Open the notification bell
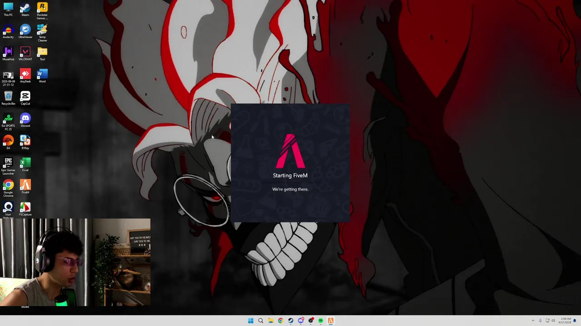 [575, 321]
